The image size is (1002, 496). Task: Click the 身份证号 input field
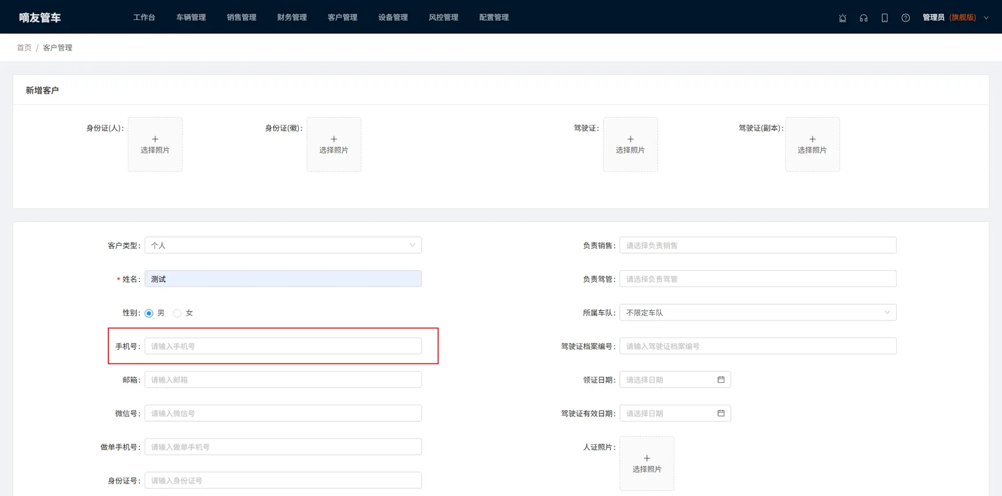283,480
